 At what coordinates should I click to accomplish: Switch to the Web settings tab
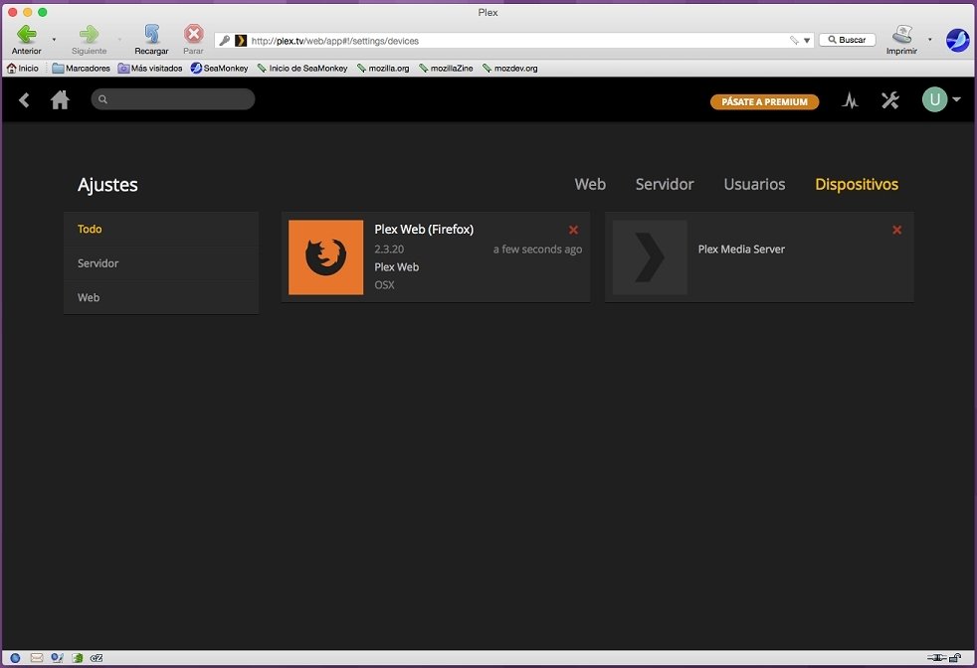590,184
